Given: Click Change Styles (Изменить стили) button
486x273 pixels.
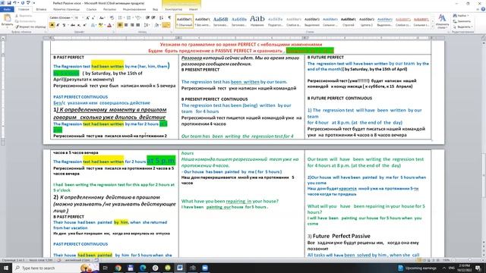Looking at the screenshot, I should point(442,21).
